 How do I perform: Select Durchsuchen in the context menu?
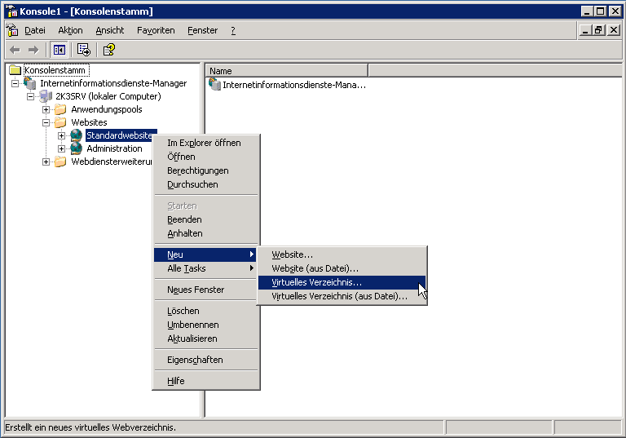[x=205, y=184]
